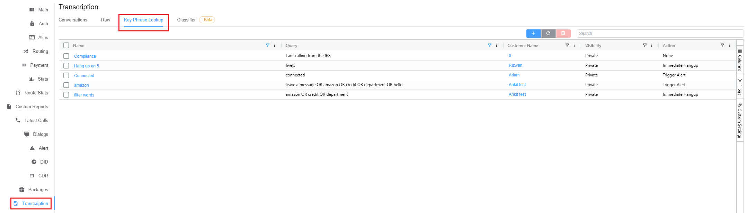The height and width of the screenshot is (213, 747).
Task: Check the amazon row checkbox
Action: tap(66, 85)
